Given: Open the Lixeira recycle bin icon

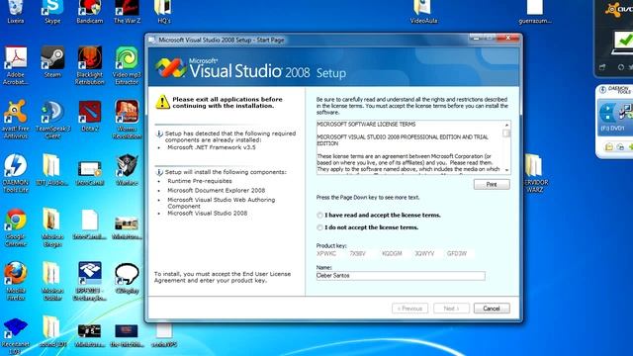Looking at the screenshot, I should pyautogui.click(x=16, y=11).
